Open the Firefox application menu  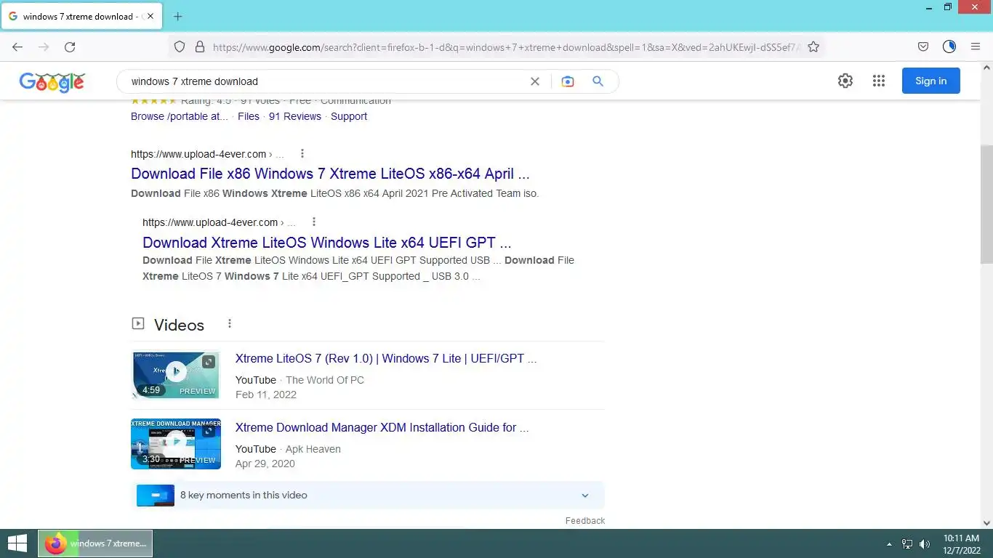(x=976, y=46)
